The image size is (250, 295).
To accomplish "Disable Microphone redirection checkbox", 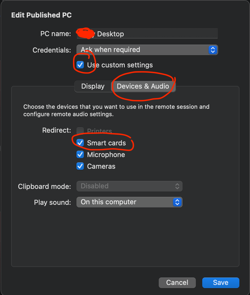I will pyautogui.click(x=80, y=154).
